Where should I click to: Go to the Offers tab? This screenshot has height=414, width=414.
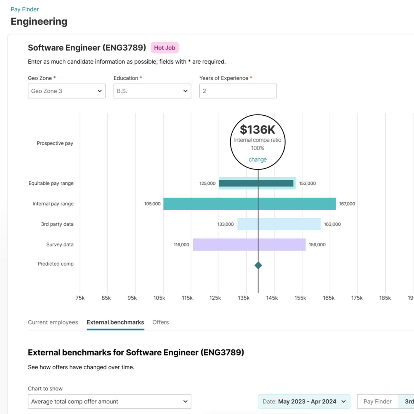(160, 322)
